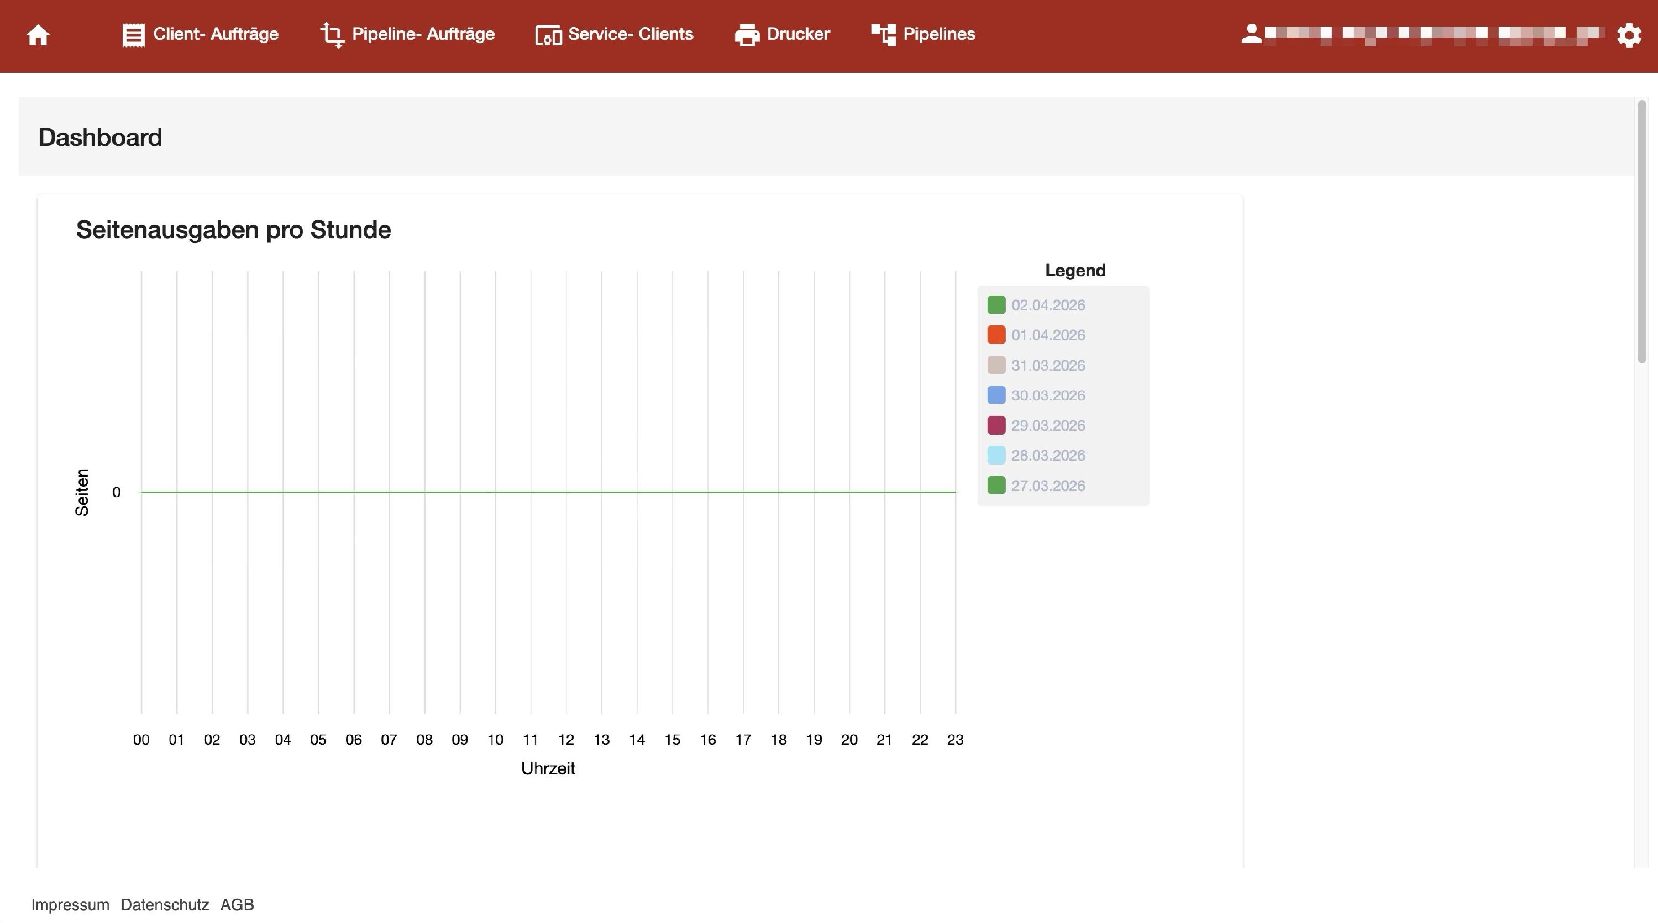Click the Drucker printer icon
Viewport: 1658px width, 923px height.
click(747, 35)
